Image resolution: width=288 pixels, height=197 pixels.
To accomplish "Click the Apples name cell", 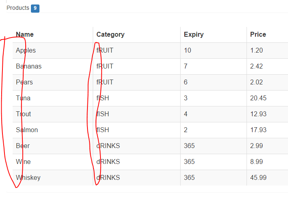I will point(26,51).
